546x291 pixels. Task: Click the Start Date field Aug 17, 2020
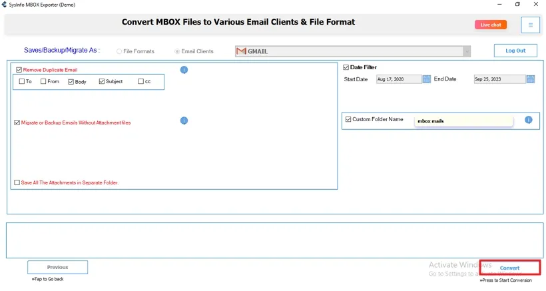(399, 79)
